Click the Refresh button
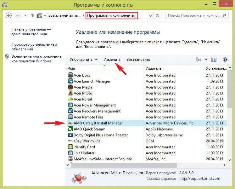 point(157,16)
